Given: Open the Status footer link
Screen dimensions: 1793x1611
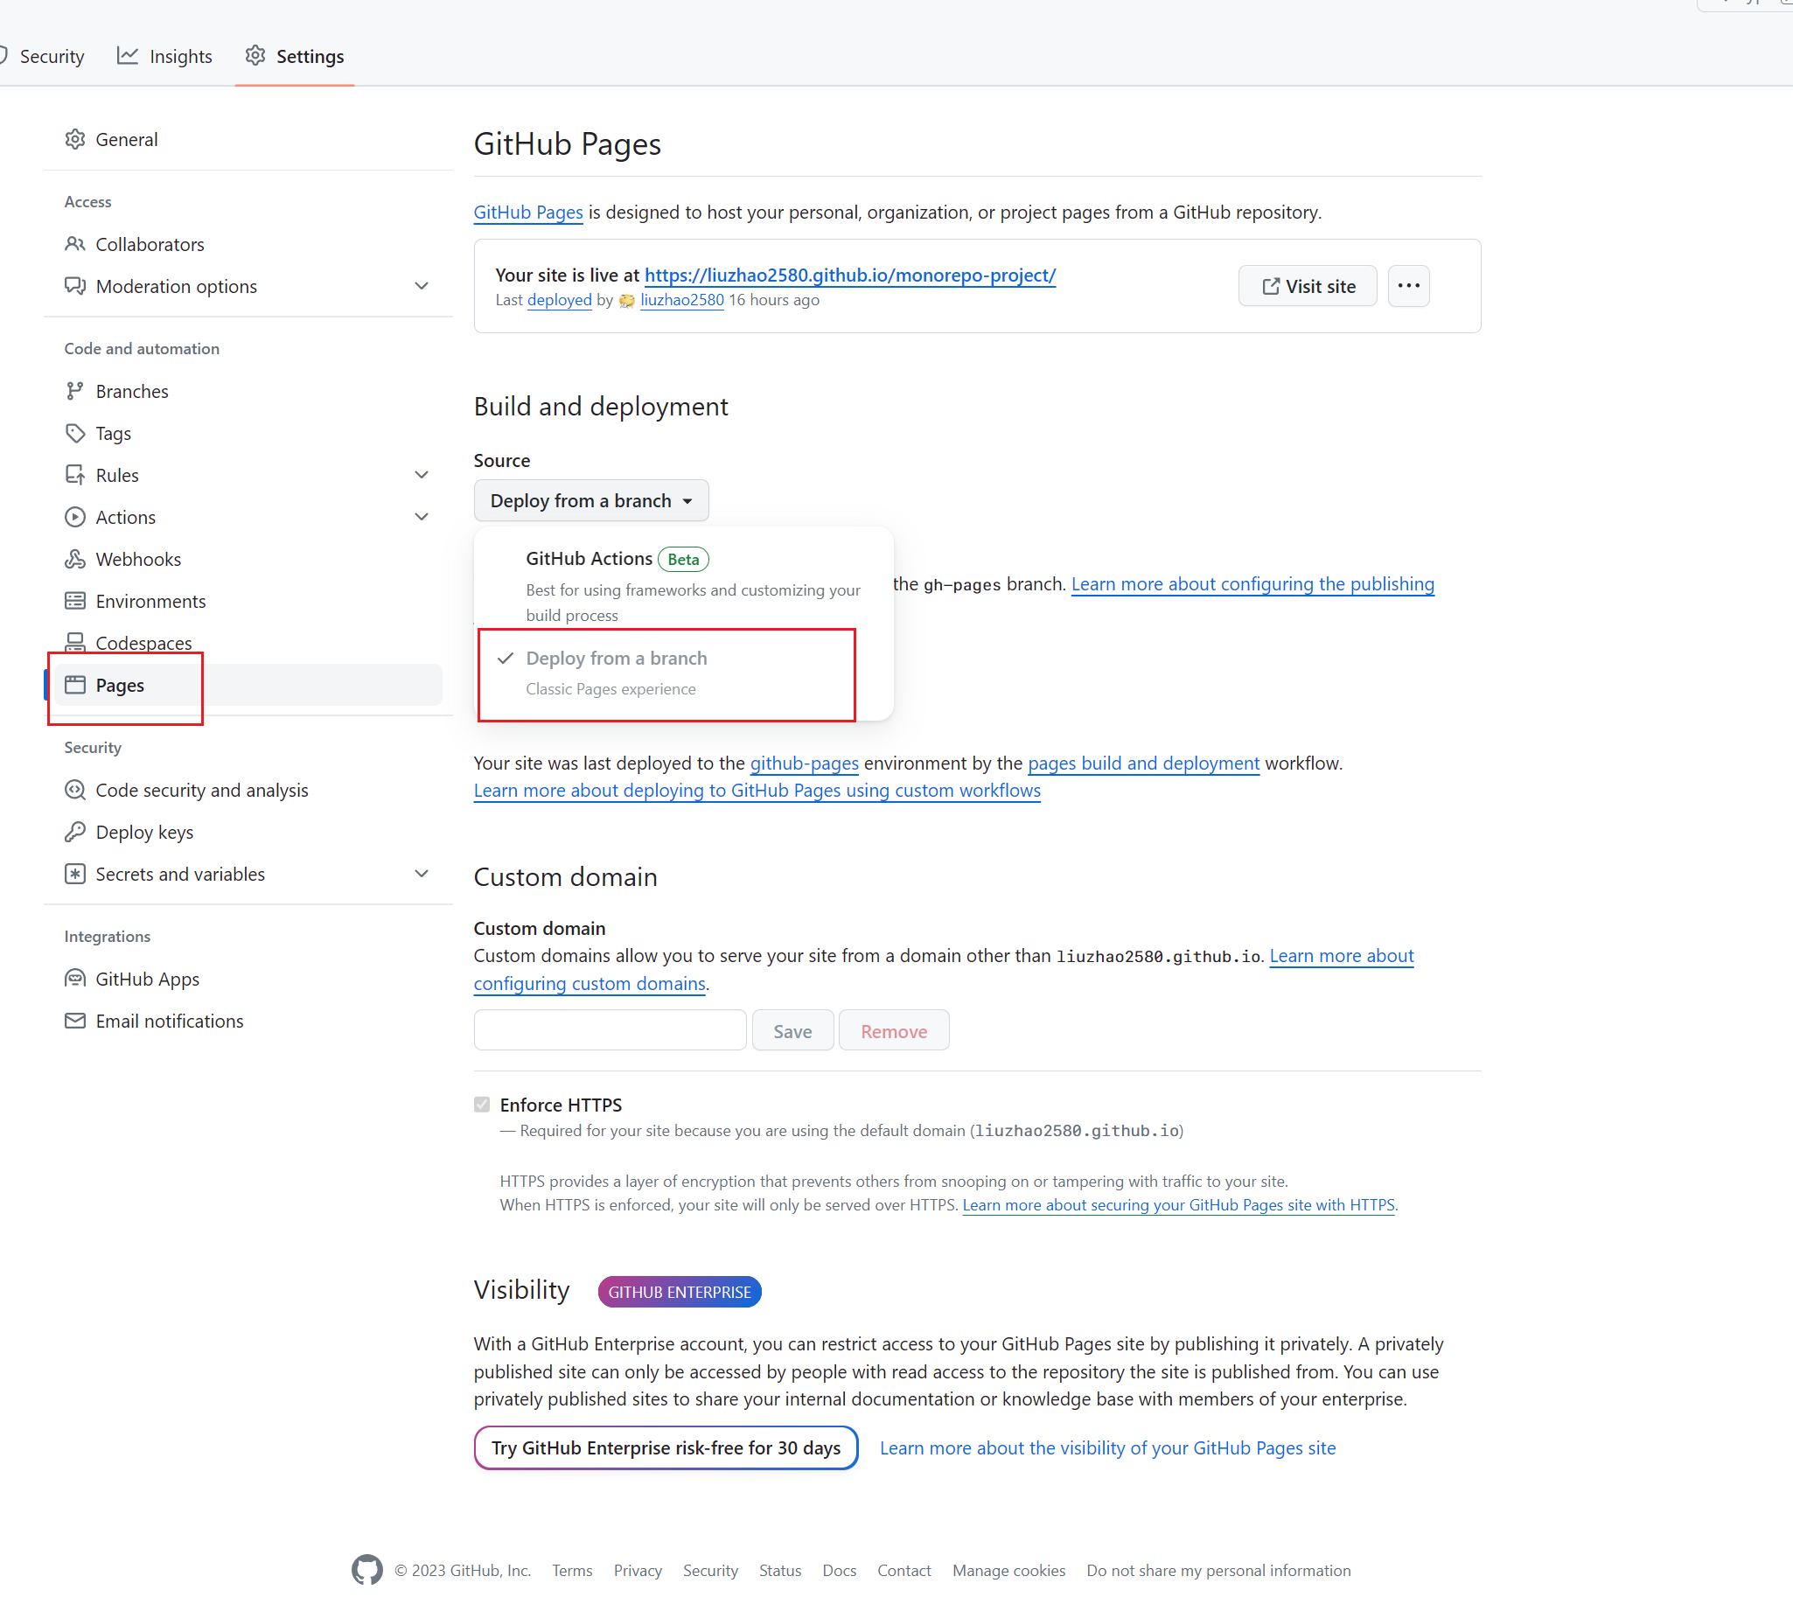Looking at the screenshot, I should click(x=779, y=1570).
